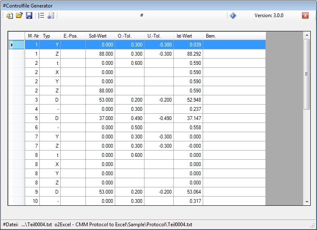This screenshot has height=230, width=317.
Task: Click the Ist-Wert cell 0.558
Action: (188, 128)
